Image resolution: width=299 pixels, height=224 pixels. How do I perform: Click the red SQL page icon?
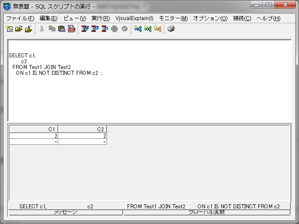pyautogui.click(x=72, y=29)
